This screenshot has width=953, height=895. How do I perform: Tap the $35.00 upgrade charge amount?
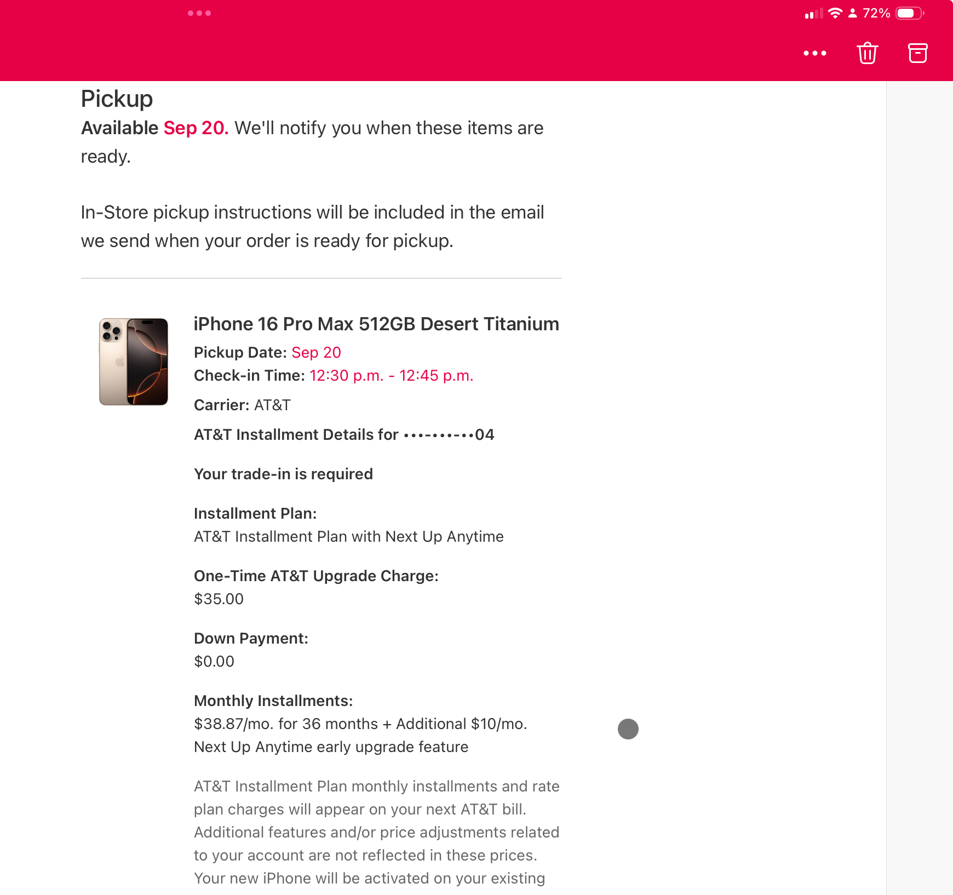pyautogui.click(x=219, y=599)
